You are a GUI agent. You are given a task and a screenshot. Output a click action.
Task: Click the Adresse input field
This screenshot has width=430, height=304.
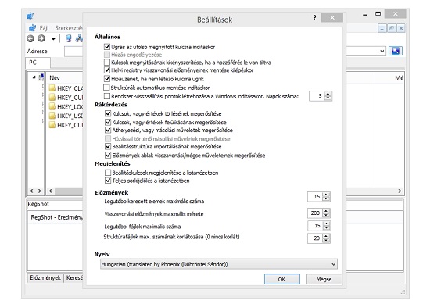click(x=73, y=52)
